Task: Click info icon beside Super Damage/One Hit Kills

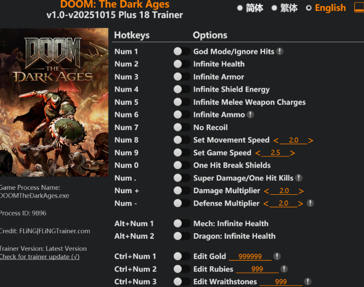Action: [299, 178]
